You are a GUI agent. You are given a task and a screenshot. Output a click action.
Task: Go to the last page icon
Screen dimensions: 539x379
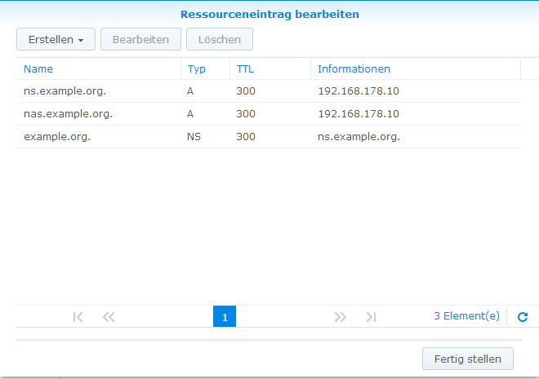(372, 316)
